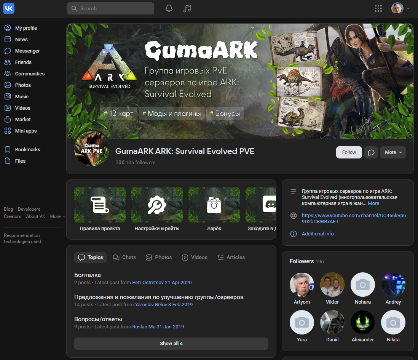
Task: Click the Mini apps sidebar icon
Action: coord(8,131)
